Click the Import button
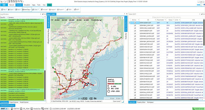Viewport: 205px width, 110px height. point(52,10)
